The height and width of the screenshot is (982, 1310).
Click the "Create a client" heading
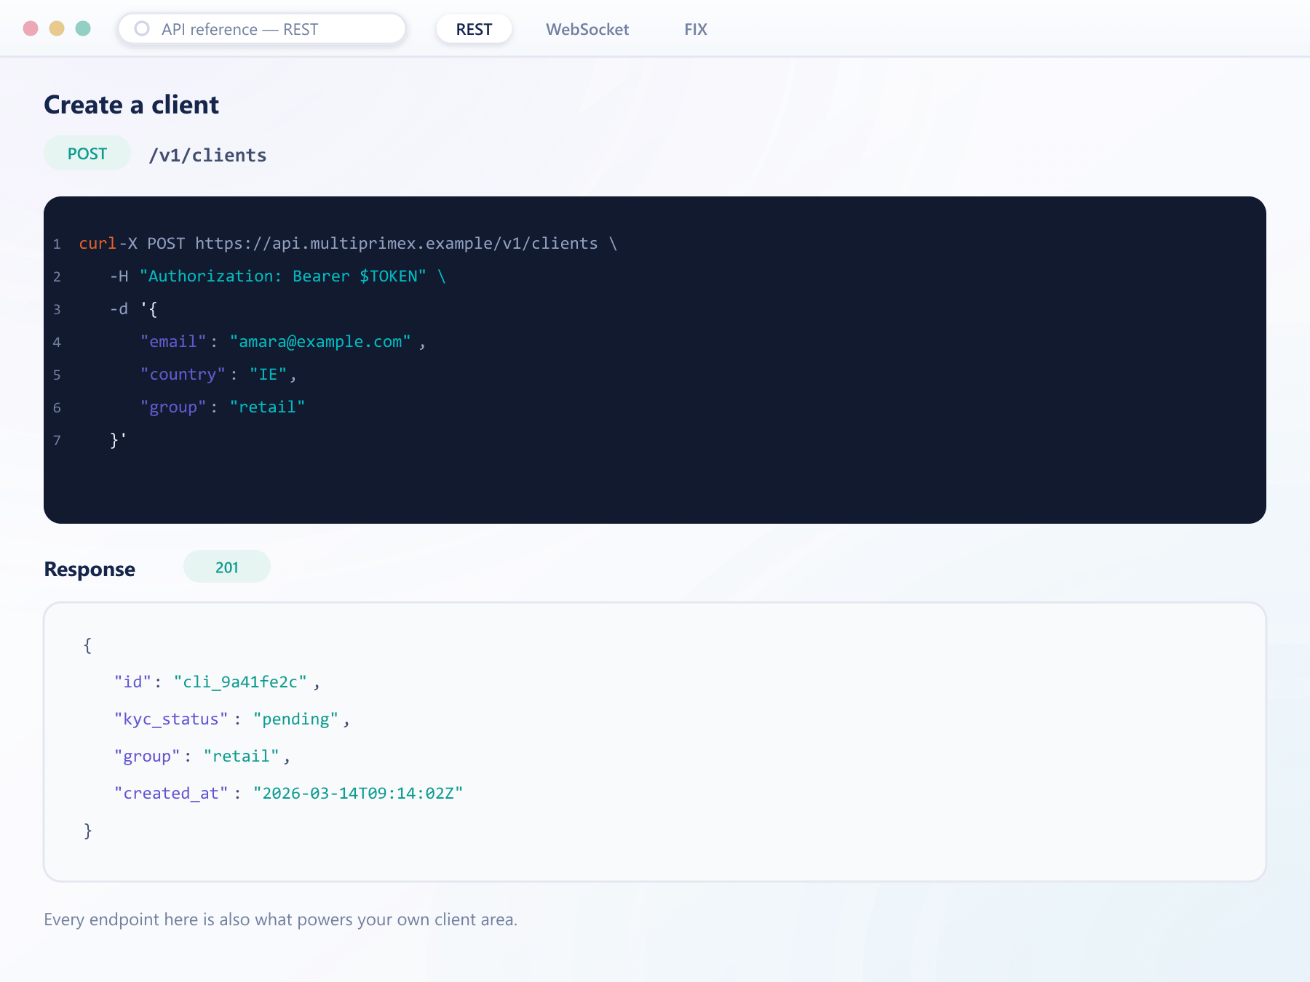tap(131, 105)
